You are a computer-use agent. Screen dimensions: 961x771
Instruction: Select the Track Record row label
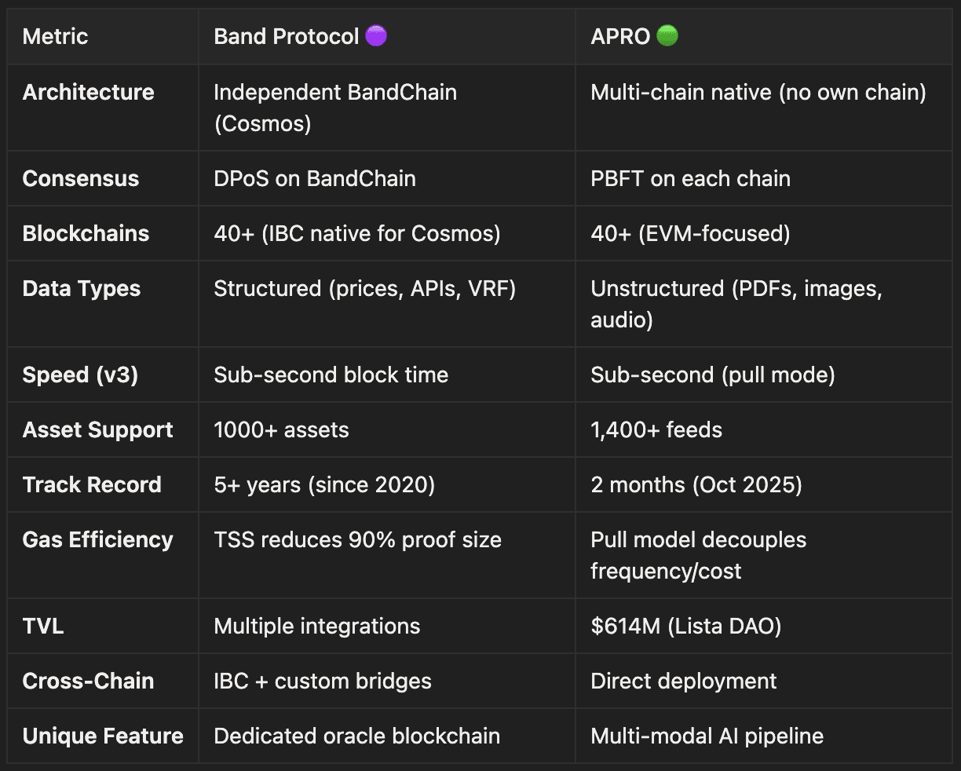[x=92, y=485]
